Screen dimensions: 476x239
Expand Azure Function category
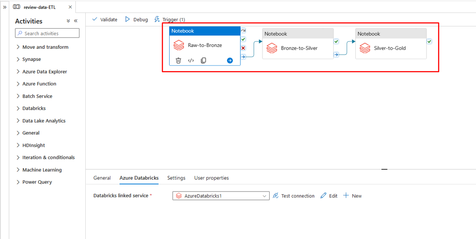pos(36,84)
